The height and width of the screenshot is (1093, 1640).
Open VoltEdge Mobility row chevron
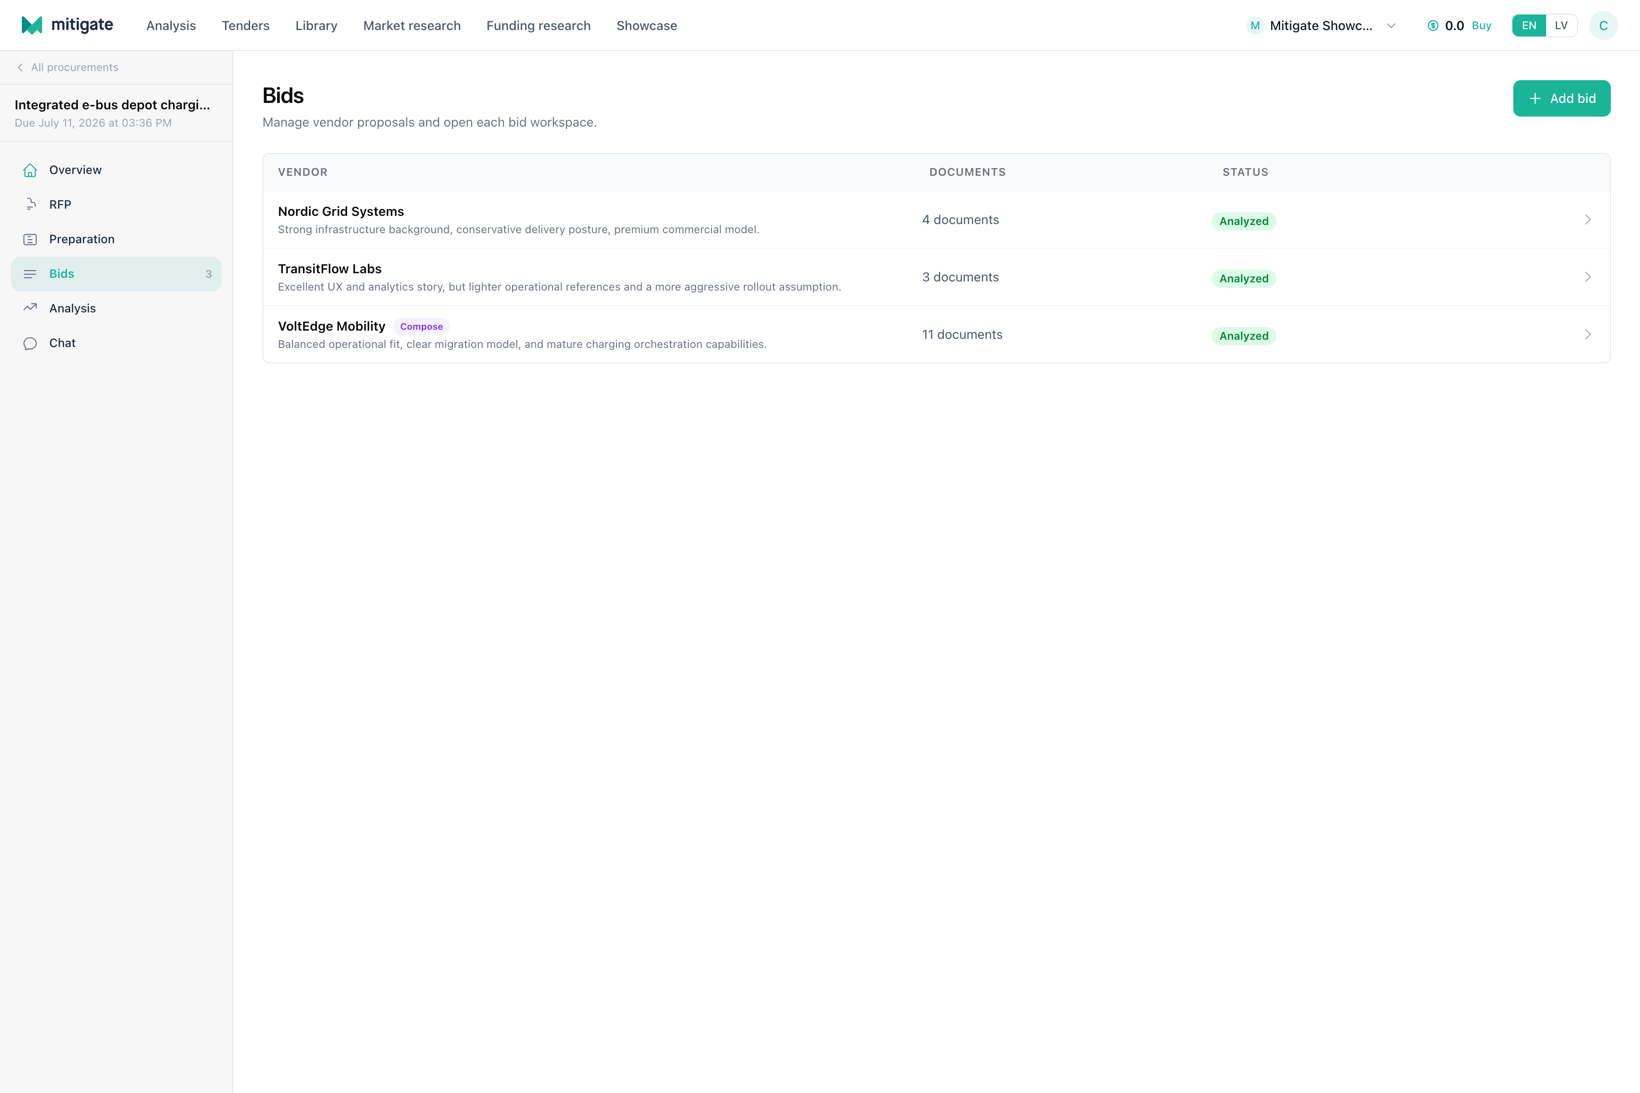click(1588, 335)
